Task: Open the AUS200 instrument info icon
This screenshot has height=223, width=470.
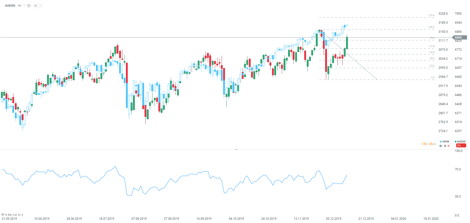Action: [29, 6]
